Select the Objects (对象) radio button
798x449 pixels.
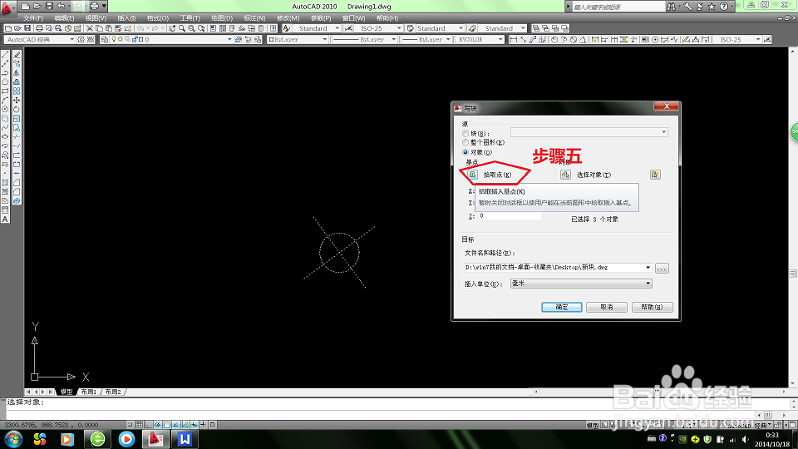click(x=465, y=152)
